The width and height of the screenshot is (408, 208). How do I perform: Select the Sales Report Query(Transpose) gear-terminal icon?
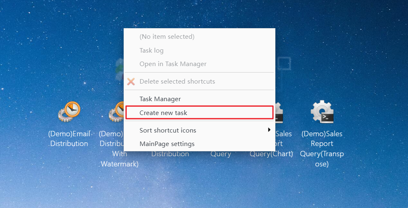click(x=322, y=112)
